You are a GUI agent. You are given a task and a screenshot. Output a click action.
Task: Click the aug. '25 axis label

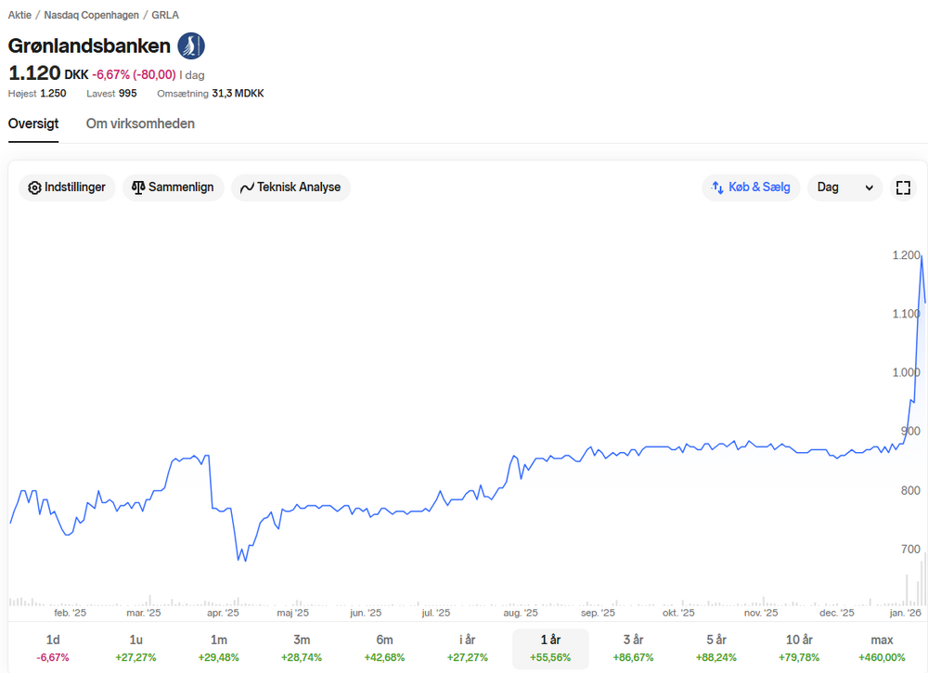pyautogui.click(x=521, y=613)
